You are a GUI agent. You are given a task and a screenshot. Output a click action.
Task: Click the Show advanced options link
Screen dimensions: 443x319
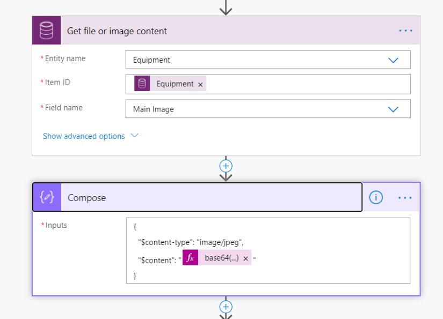tap(84, 136)
